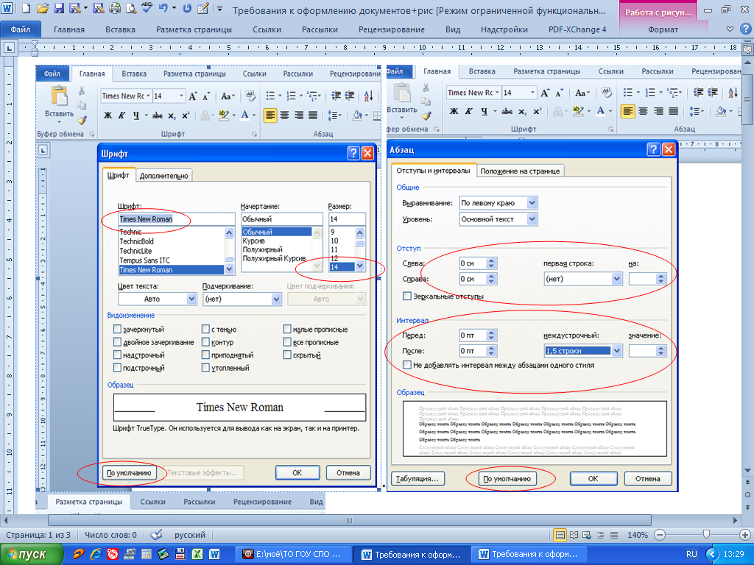This screenshot has width=754, height=565.
Task: Click the tab stop selector at the ruler corner
Action: (x=9, y=48)
